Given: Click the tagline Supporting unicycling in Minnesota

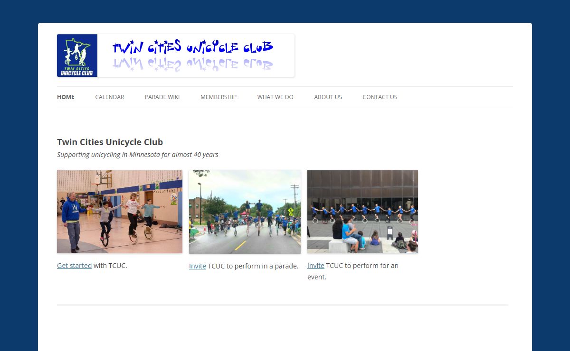Looking at the screenshot, I should [x=138, y=155].
